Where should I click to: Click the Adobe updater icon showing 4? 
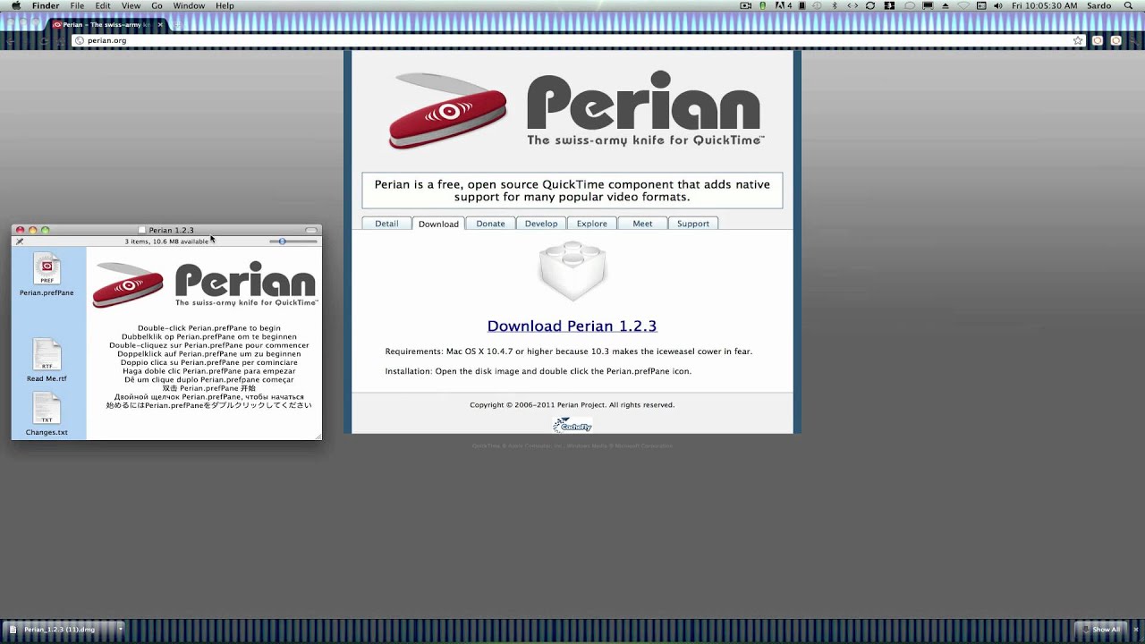[785, 5]
